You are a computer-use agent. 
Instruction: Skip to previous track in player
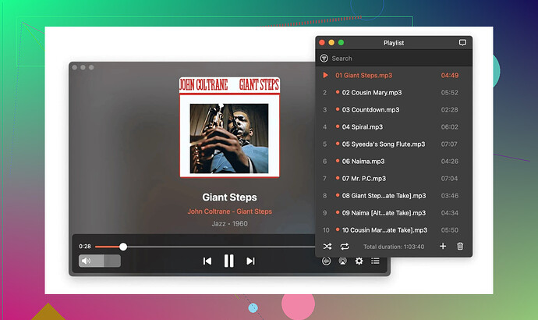[x=207, y=261]
